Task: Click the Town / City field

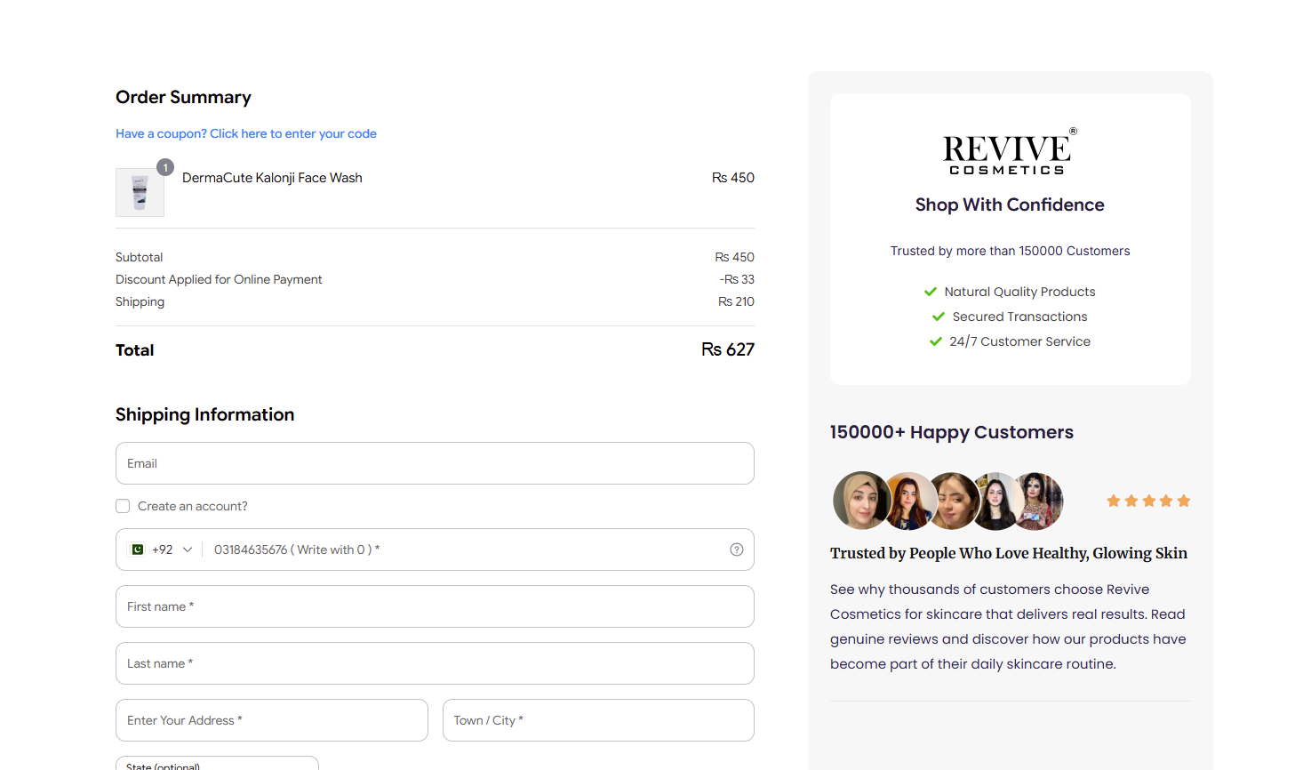Action: coord(598,720)
